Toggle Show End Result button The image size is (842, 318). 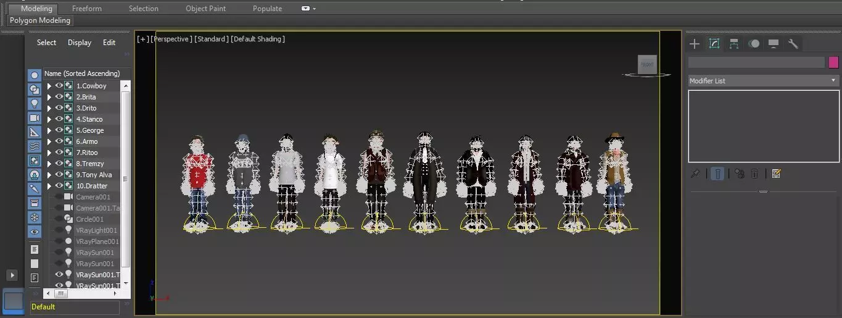coord(717,174)
